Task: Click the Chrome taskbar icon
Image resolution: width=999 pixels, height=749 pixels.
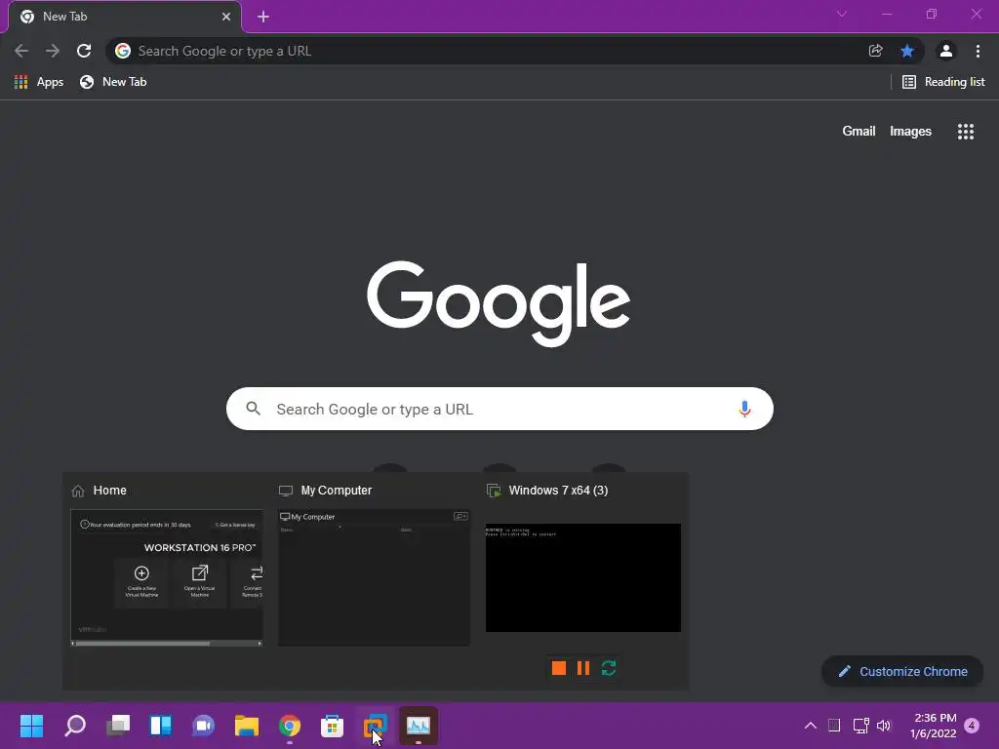Action: click(x=289, y=726)
